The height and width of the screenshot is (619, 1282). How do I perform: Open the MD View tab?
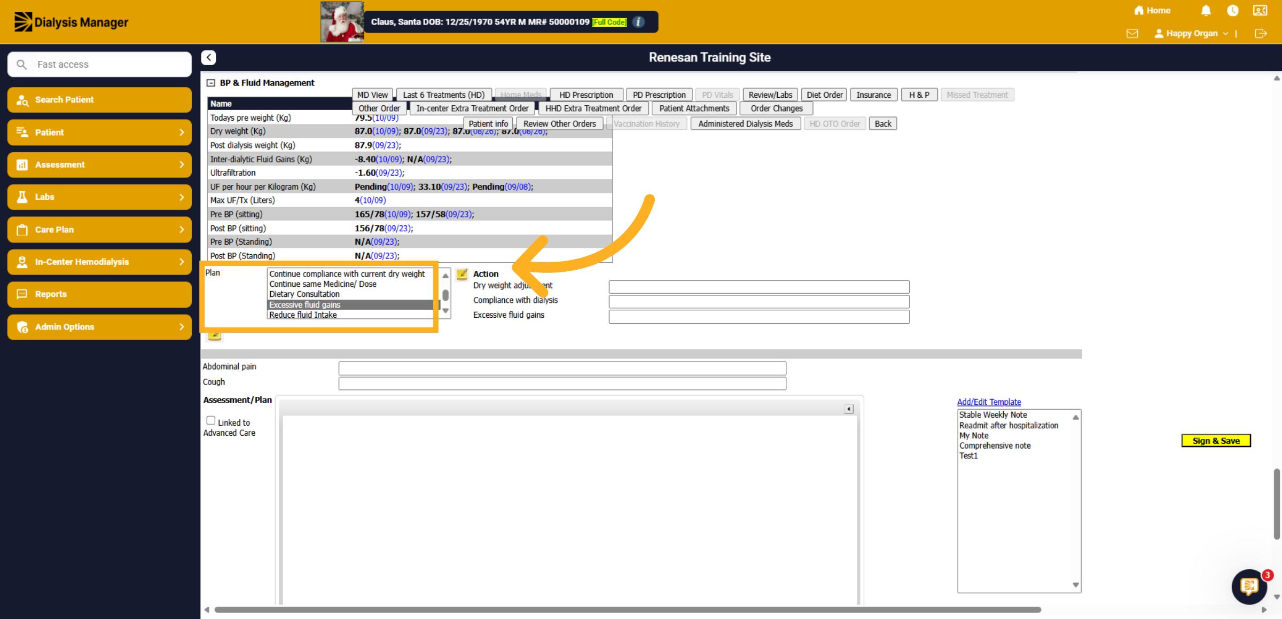372,95
